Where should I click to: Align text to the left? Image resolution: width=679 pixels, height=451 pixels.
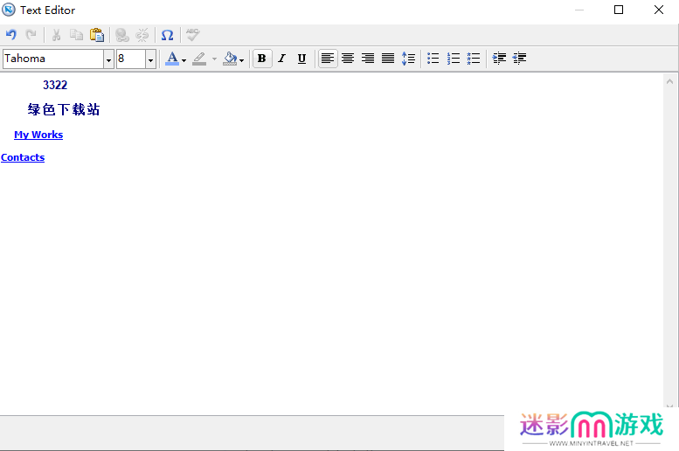328,58
